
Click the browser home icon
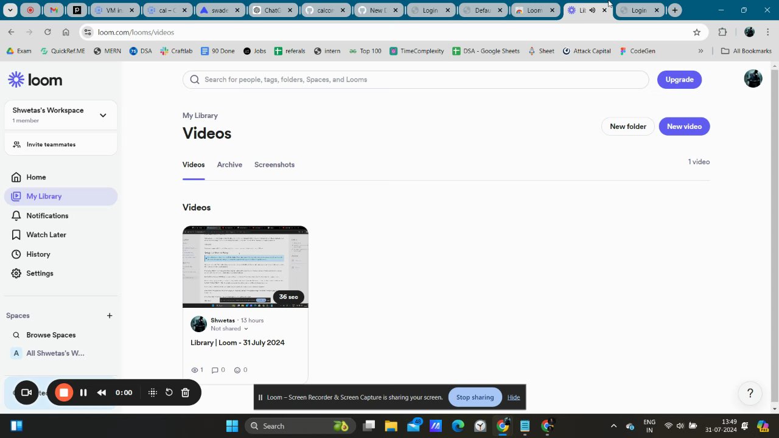pos(66,32)
